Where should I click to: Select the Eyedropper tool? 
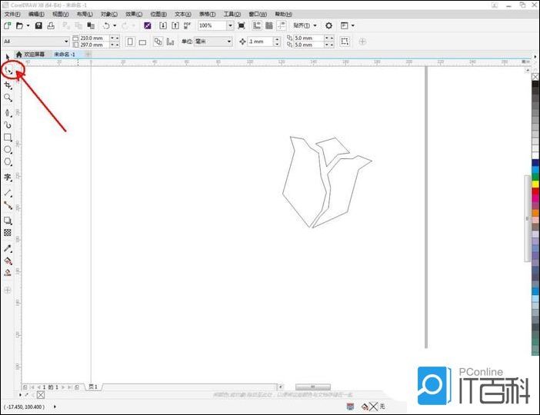(x=8, y=248)
